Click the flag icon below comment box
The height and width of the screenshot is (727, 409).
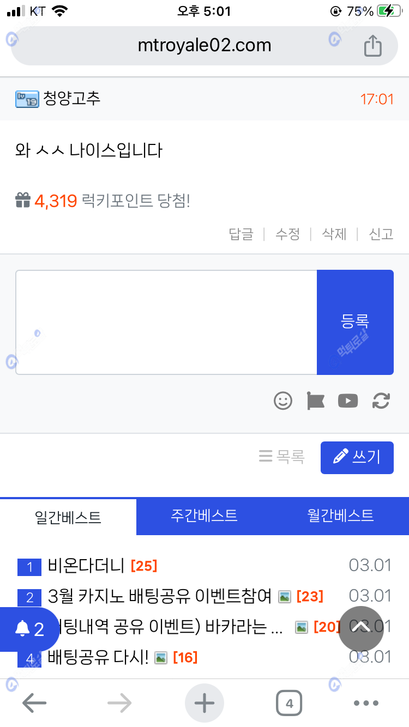coord(315,401)
